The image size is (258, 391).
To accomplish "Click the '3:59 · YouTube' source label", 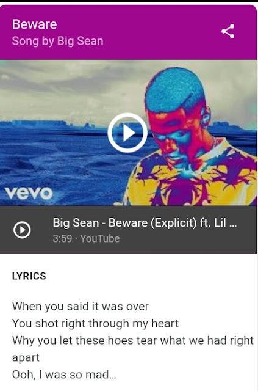I will [x=86, y=239].
